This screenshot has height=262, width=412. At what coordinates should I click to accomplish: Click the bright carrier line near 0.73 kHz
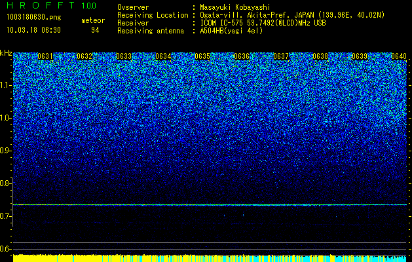pyautogui.click(x=210, y=204)
